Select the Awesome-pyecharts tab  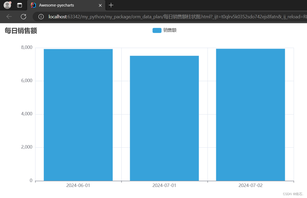tap(66, 5)
